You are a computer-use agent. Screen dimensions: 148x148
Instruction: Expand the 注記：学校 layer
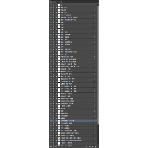tap(56, 32)
